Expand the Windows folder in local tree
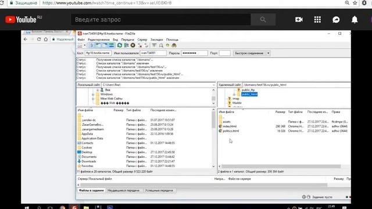 [x=93, y=94]
